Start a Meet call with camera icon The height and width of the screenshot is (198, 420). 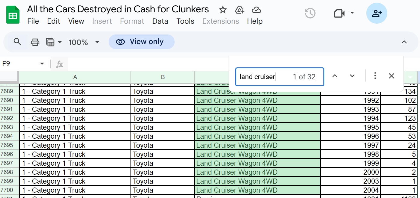pos(339,13)
